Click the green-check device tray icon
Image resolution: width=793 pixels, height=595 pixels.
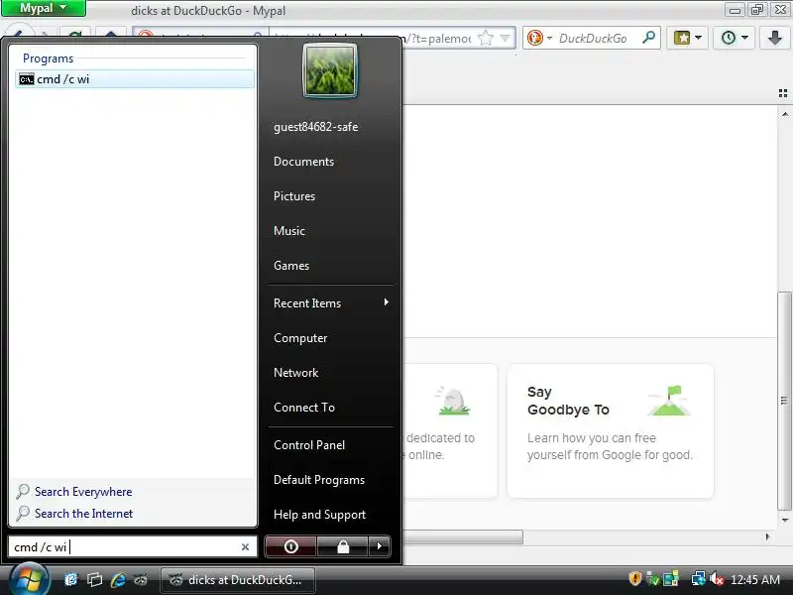pos(653,579)
